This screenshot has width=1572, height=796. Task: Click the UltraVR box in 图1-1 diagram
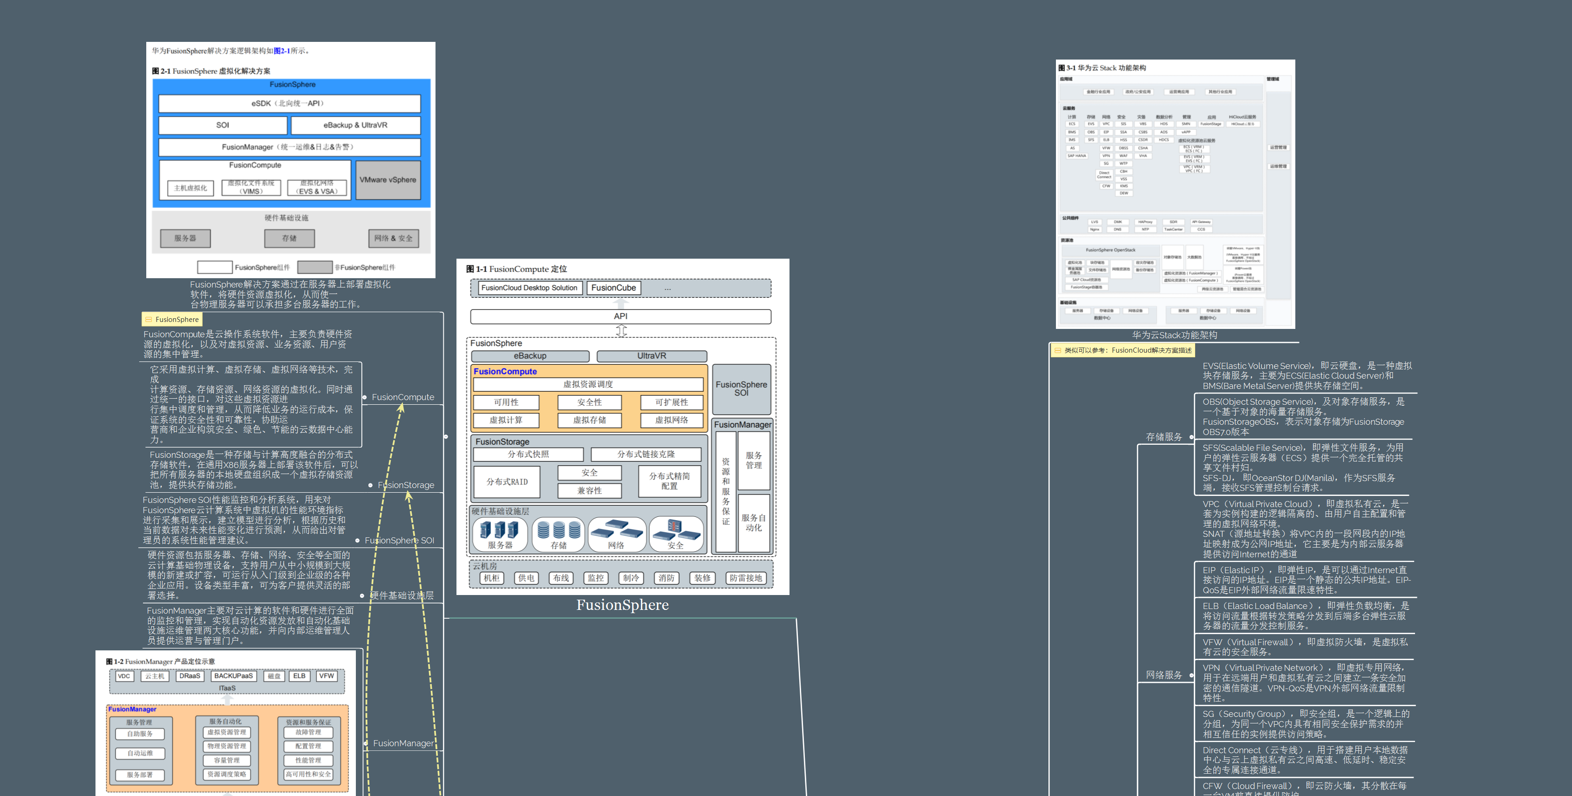[x=652, y=356]
